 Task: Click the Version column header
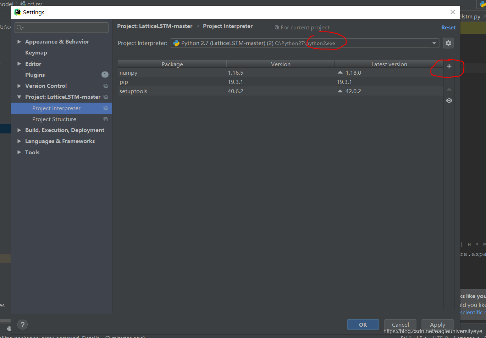(x=281, y=64)
